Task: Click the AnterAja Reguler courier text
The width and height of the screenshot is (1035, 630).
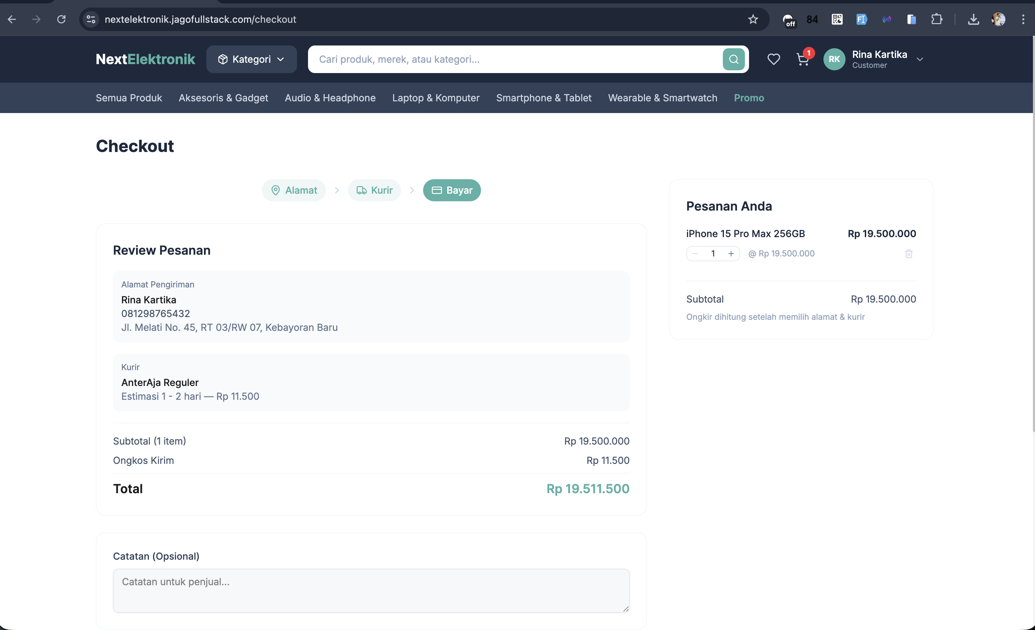Action: coord(160,383)
